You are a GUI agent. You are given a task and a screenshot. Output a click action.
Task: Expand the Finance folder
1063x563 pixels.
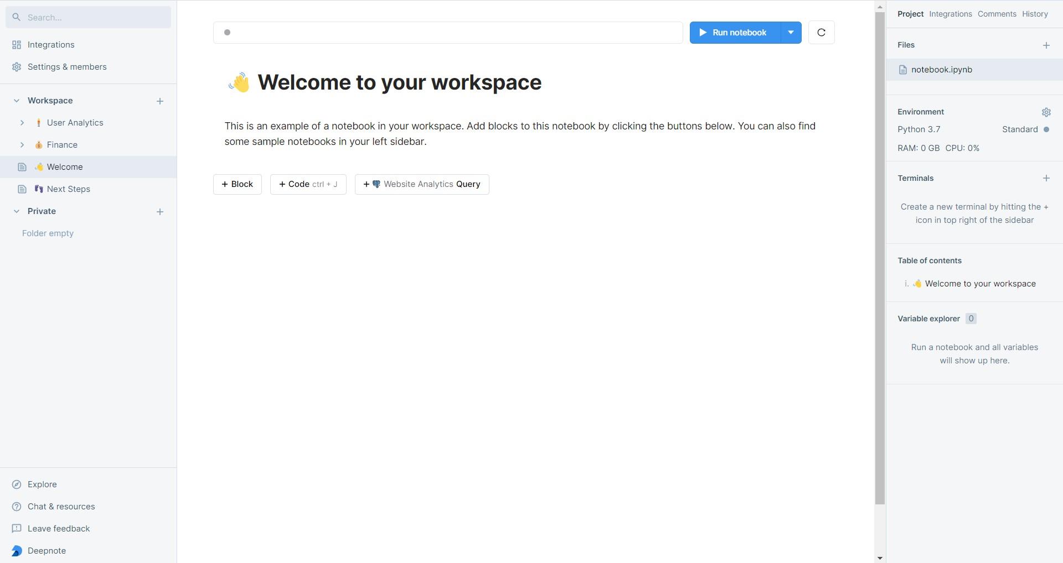(x=22, y=144)
